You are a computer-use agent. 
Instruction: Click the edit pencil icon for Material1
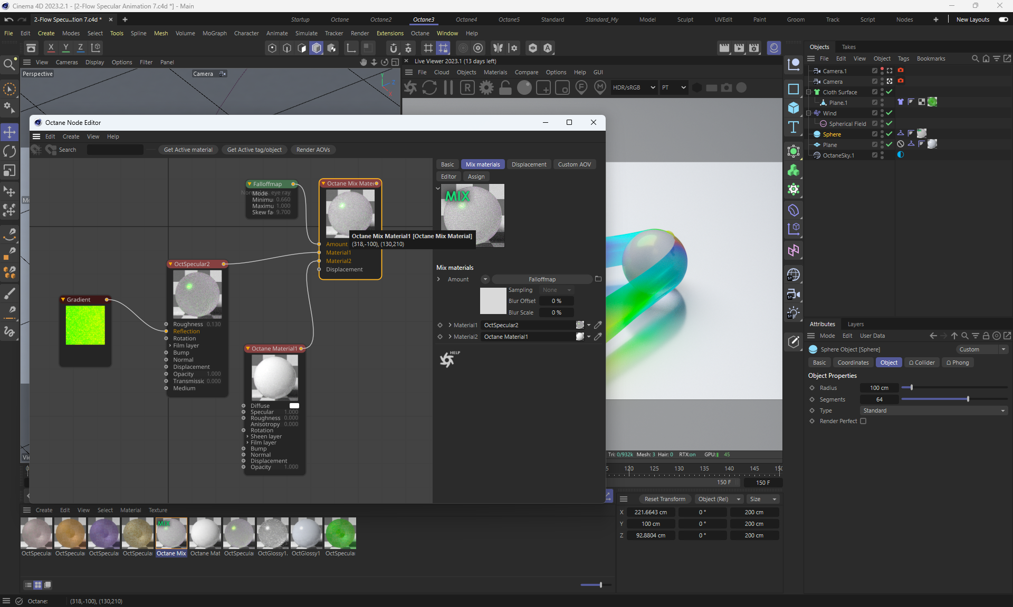598,325
